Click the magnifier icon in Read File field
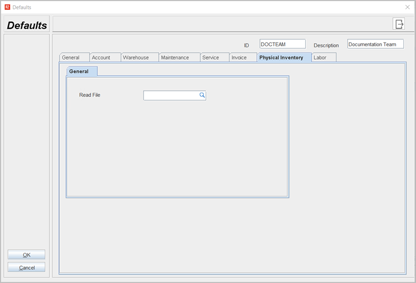Image resolution: width=416 pixels, height=283 pixels. click(x=202, y=96)
